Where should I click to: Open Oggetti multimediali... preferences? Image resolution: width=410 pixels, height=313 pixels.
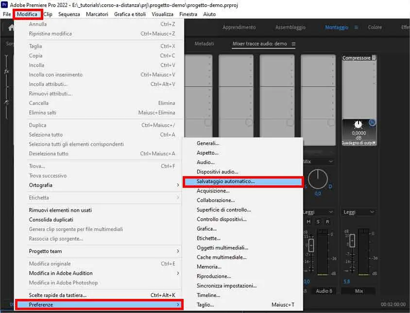click(243, 247)
